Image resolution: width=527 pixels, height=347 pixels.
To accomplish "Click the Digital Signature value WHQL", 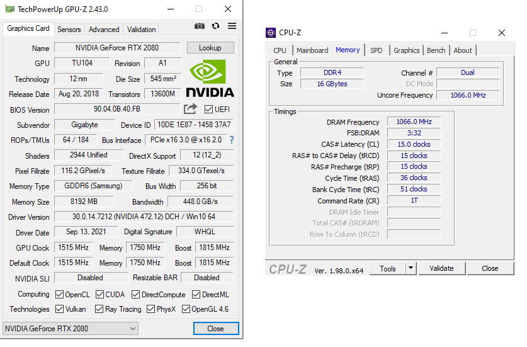I will click(x=205, y=232).
